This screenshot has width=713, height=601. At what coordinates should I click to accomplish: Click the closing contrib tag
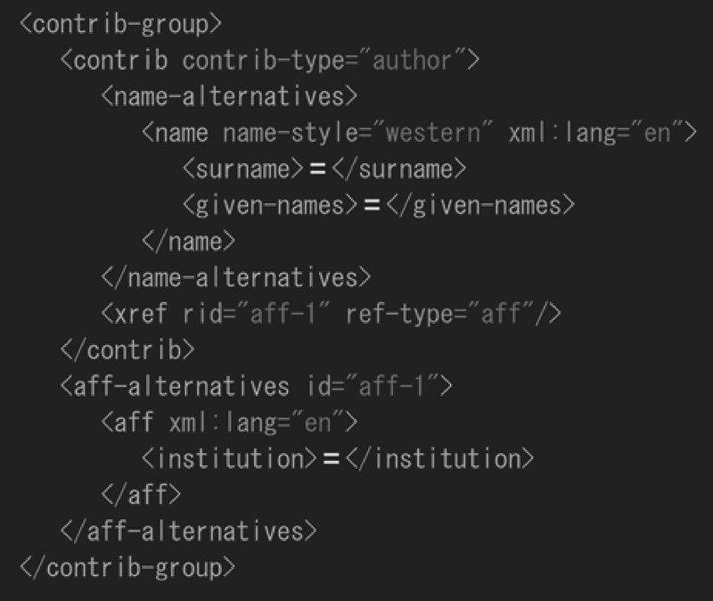click(127, 350)
